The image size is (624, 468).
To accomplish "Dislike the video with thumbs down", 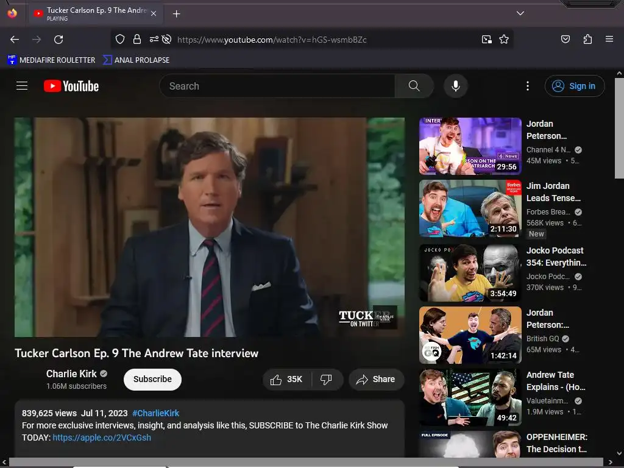I will [x=327, y=379].
